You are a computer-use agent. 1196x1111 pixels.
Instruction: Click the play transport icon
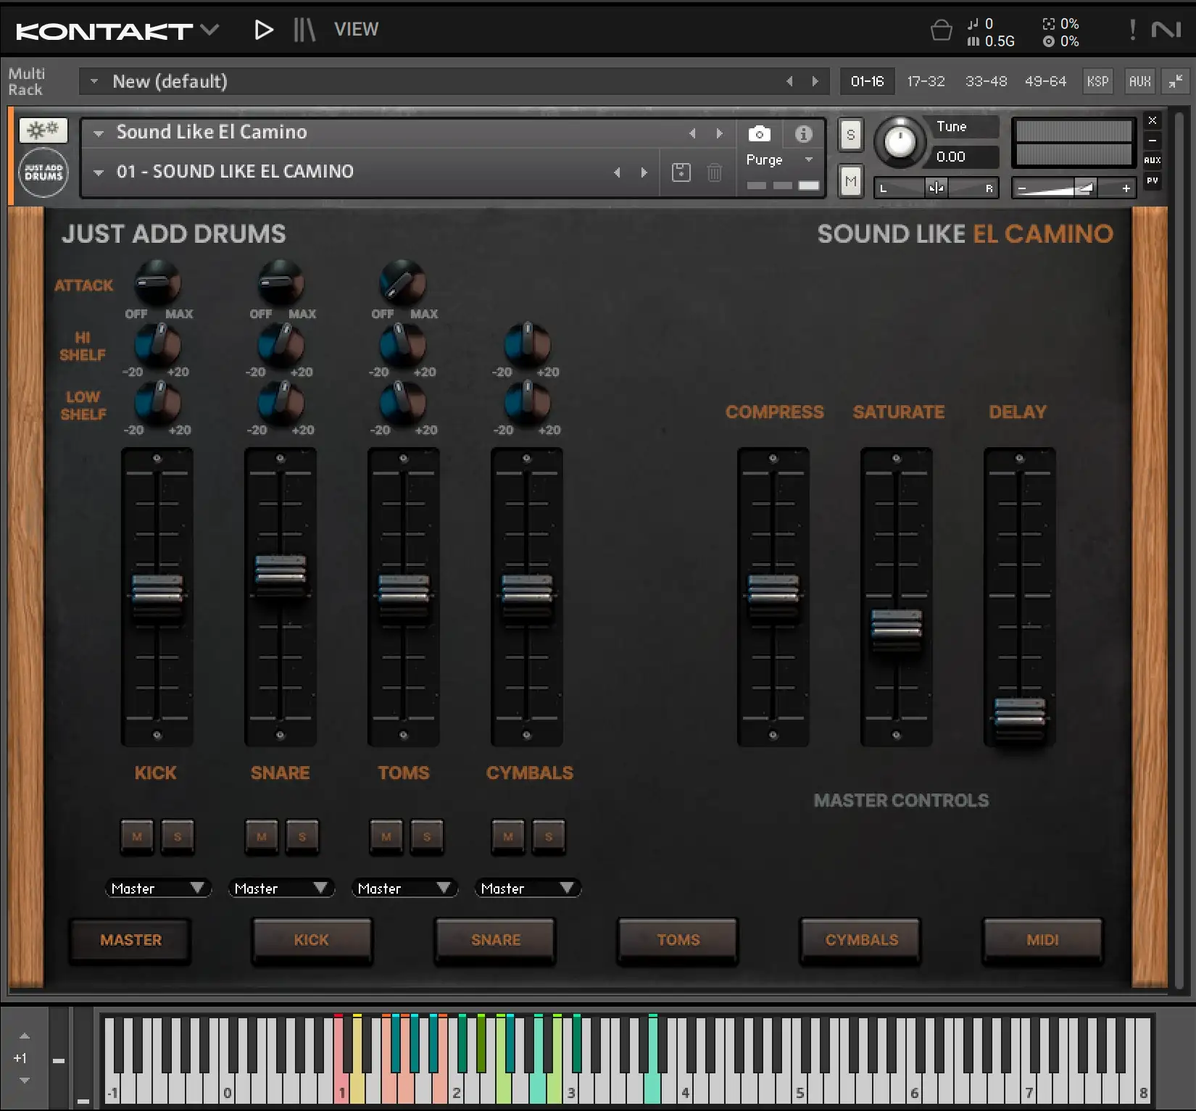[x=264, y=30]
